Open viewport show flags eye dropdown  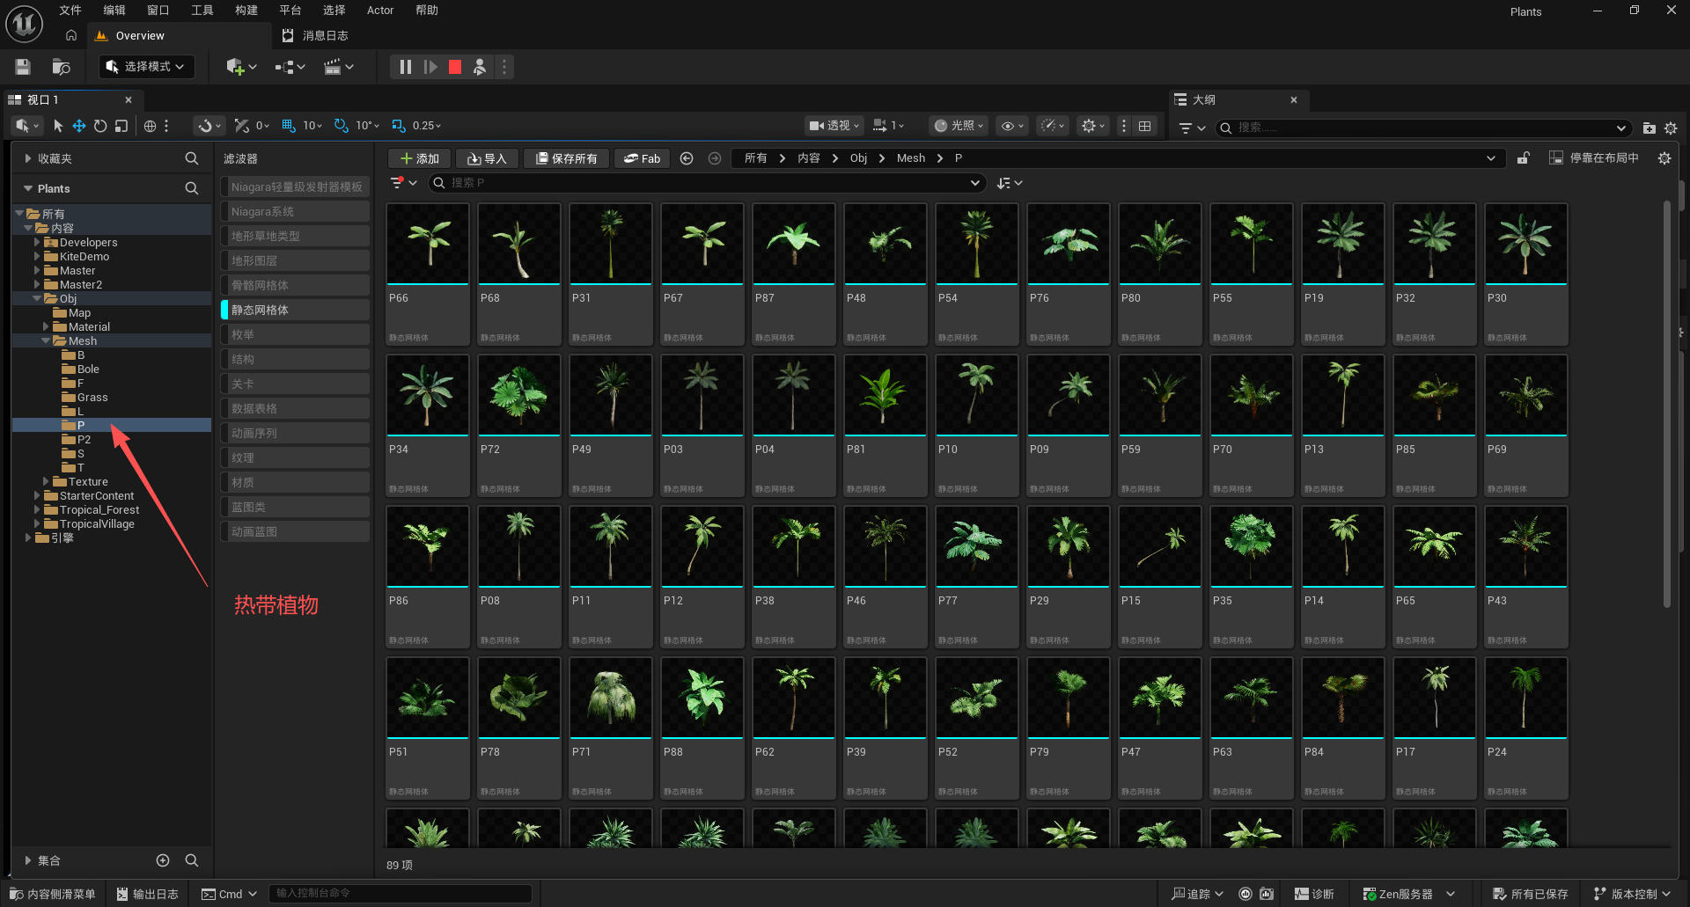coord(1013,126)
